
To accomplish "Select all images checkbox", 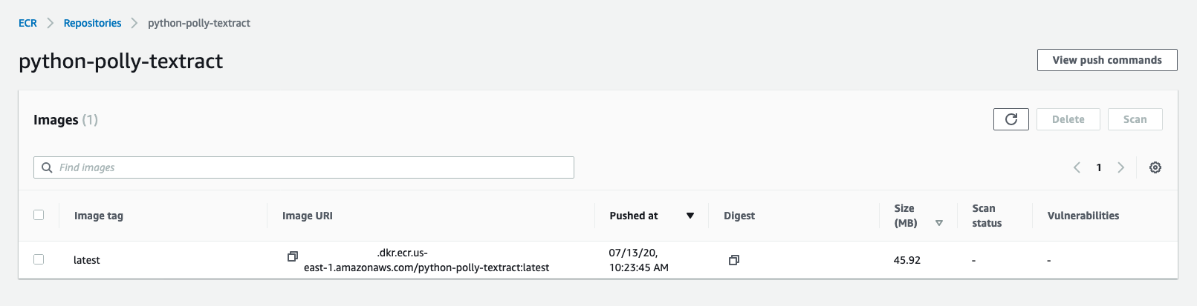I will point(39,215).
